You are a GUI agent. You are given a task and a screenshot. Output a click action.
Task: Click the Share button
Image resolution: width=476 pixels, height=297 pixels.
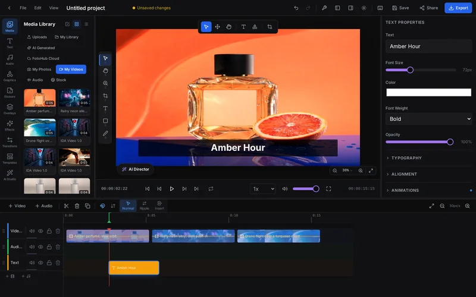pyautogui.click(x=428, y=8)
